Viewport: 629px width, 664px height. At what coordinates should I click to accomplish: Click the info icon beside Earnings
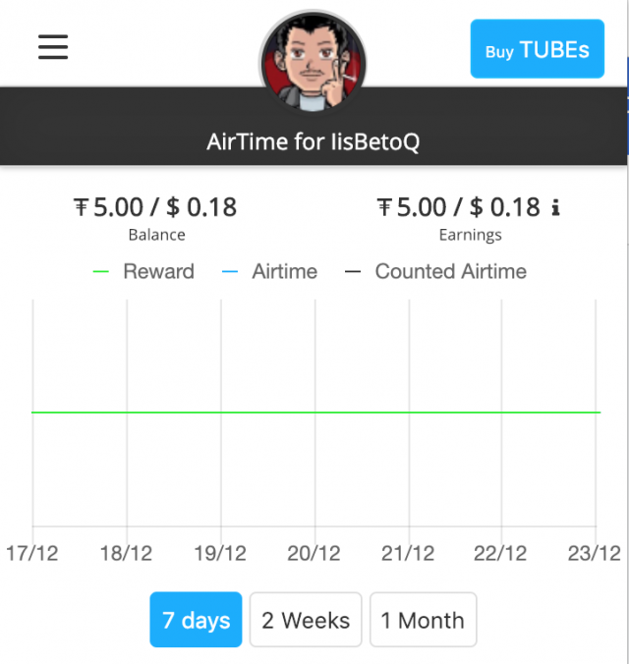click(x=555, y=207)
